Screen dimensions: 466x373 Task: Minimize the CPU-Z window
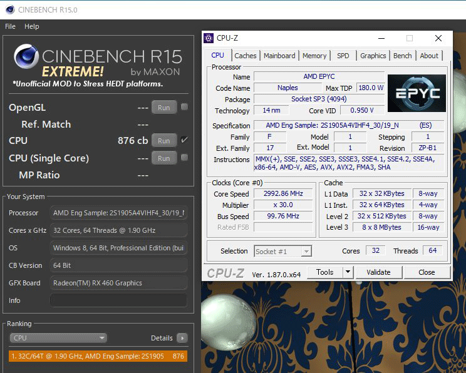381,38
